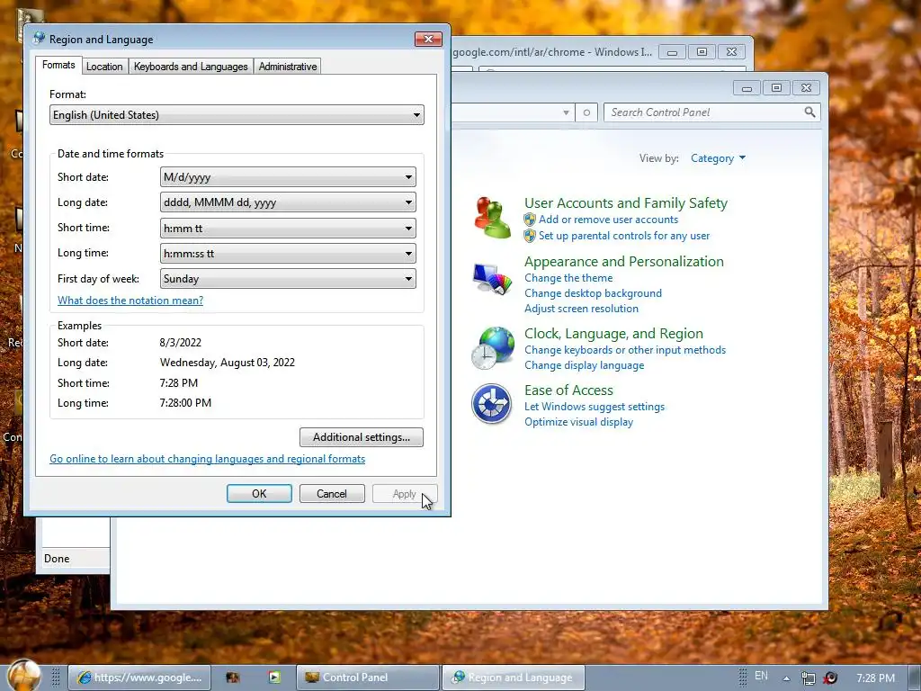Open the volume tray icon
This screenshot has height=691, width=921.
(x=830, y=678)
